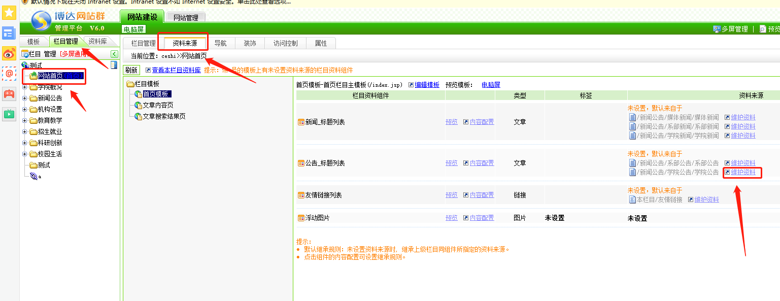Screen dimensions: 780x301
Task: Switch to the 资料库 left panel tab
Action: (x=97, y=42)
